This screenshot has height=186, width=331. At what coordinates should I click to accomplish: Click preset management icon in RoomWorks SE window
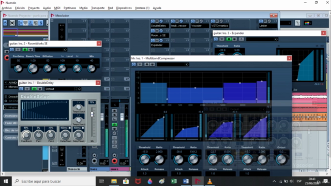coord(65,50)
